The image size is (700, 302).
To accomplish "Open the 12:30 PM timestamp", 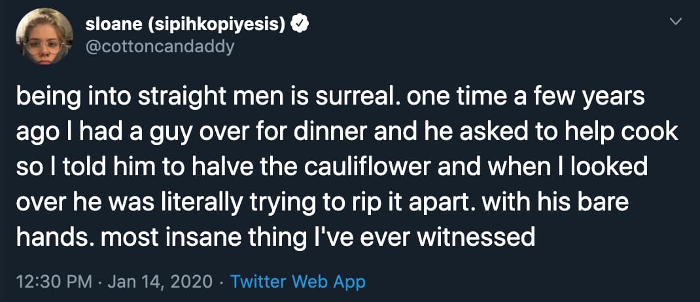I will coord(53,281).
